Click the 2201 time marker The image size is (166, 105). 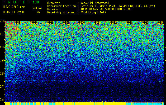tap(18, 23)
